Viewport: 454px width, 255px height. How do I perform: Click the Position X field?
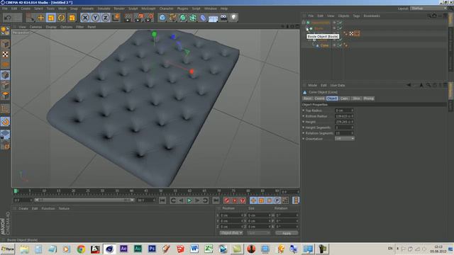[x=232, y=215]
